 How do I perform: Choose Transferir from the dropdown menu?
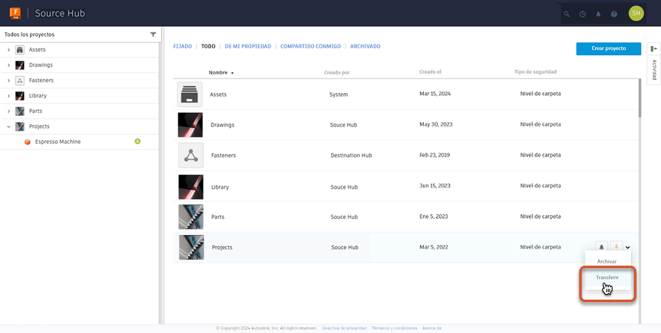607,278
